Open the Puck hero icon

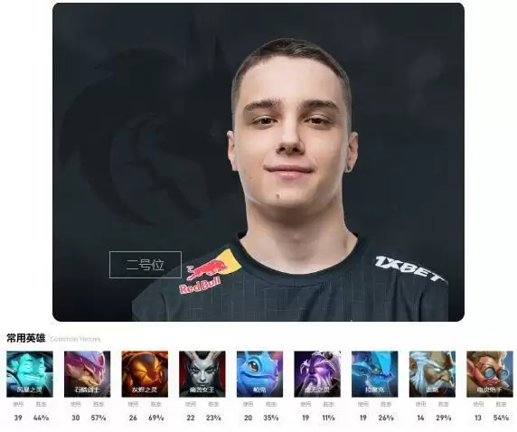[259, 373]
